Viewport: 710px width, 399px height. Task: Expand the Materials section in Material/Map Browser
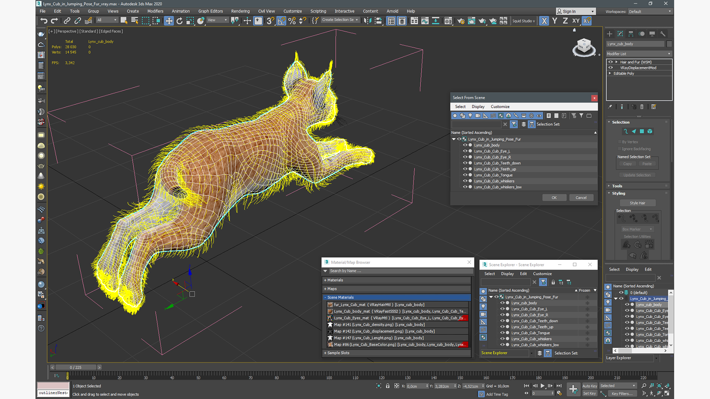(397, 280)
